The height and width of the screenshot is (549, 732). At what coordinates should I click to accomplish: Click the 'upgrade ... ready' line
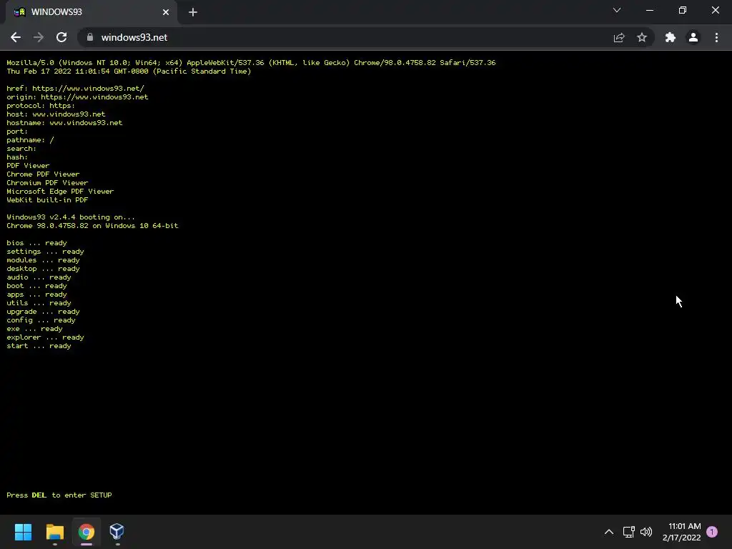click(43, 312)
